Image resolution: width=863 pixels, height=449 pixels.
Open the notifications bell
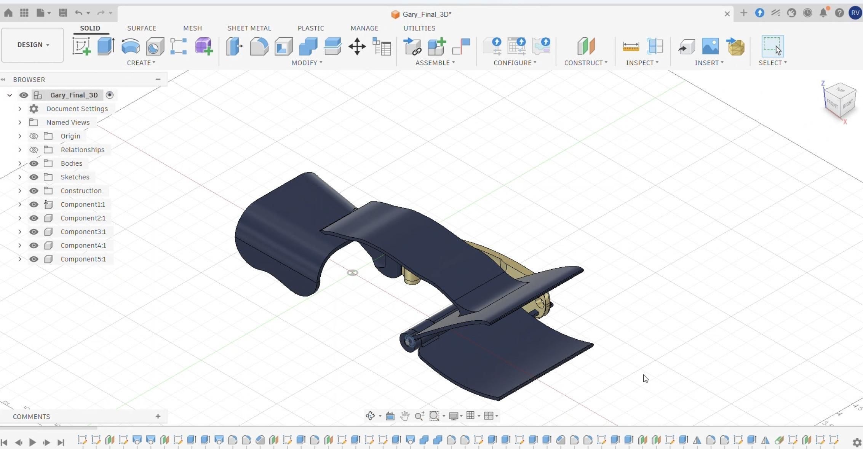(823, 13)
